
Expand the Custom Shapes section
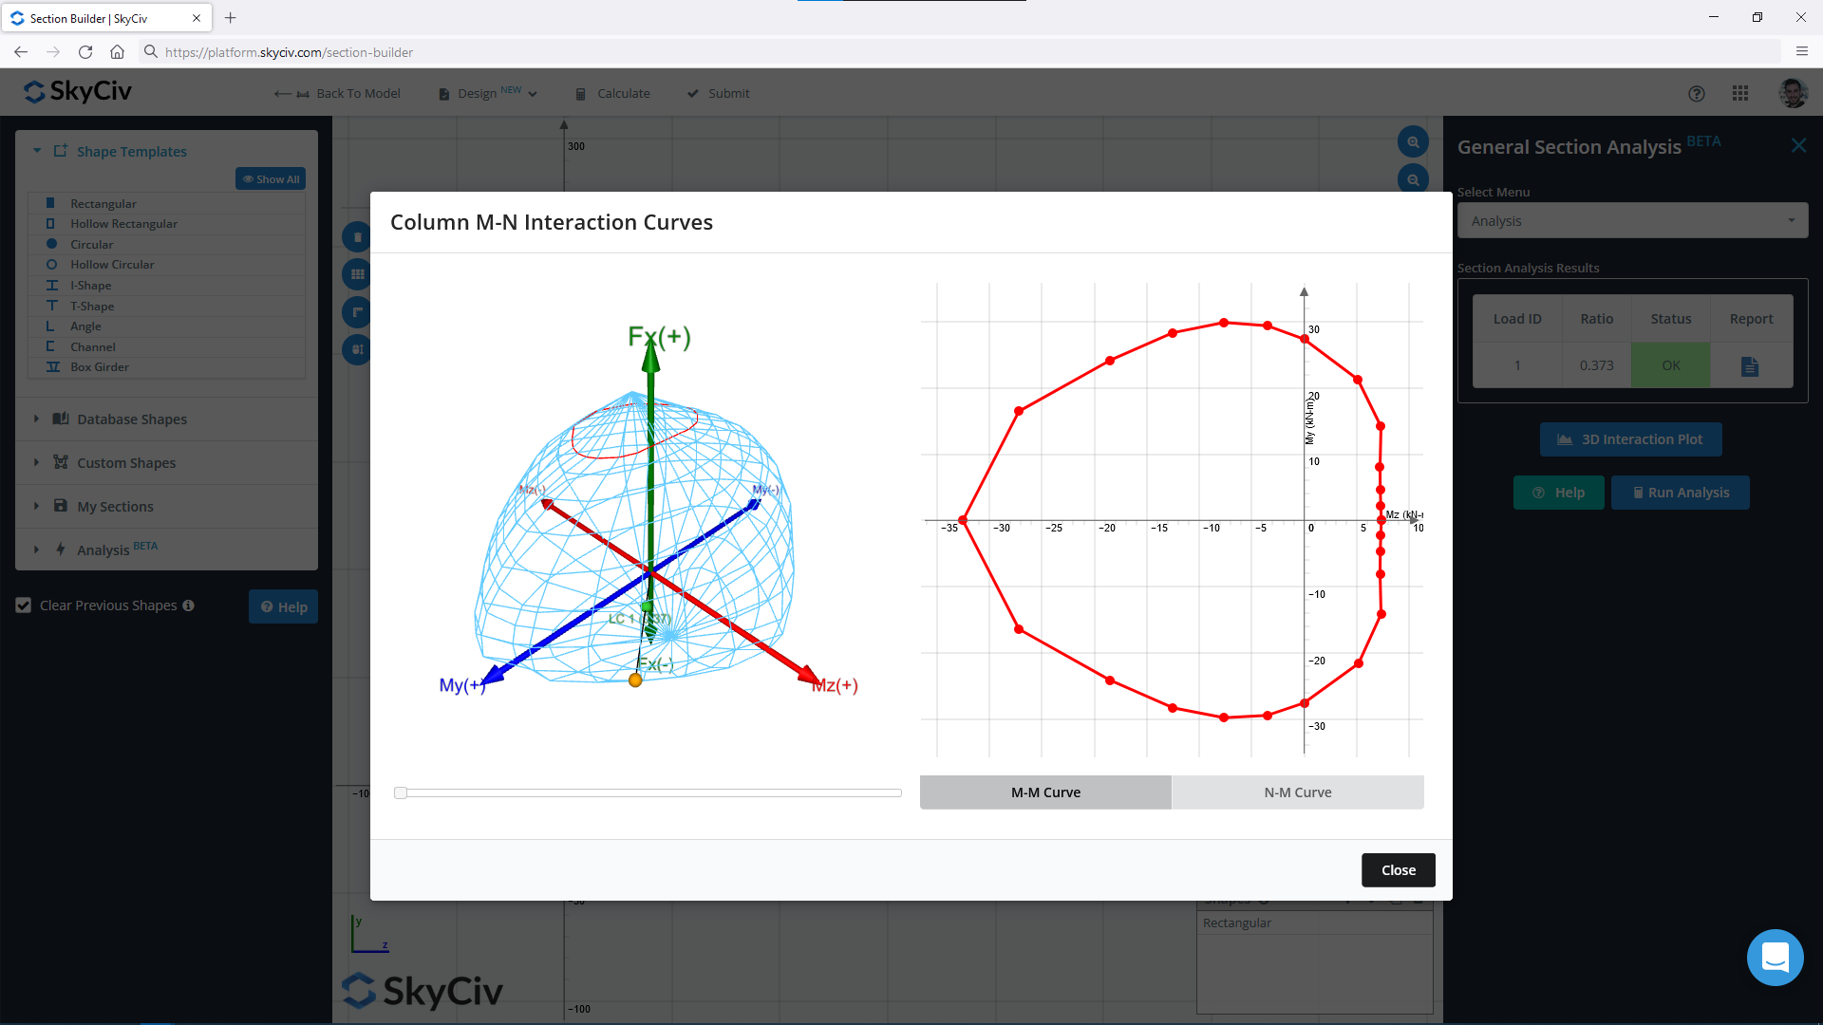pos(126,462)
